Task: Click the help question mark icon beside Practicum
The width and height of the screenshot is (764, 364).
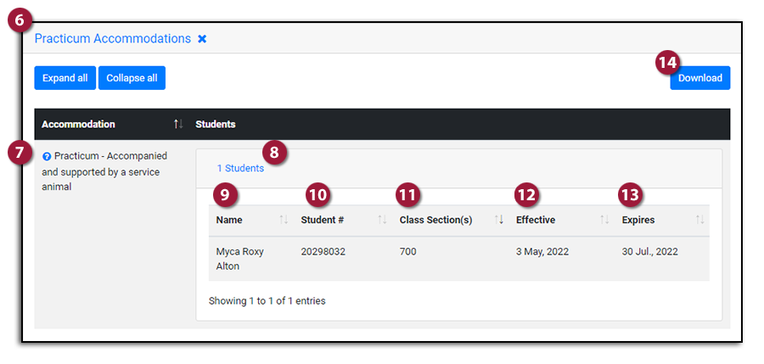Action: point(47,157)
